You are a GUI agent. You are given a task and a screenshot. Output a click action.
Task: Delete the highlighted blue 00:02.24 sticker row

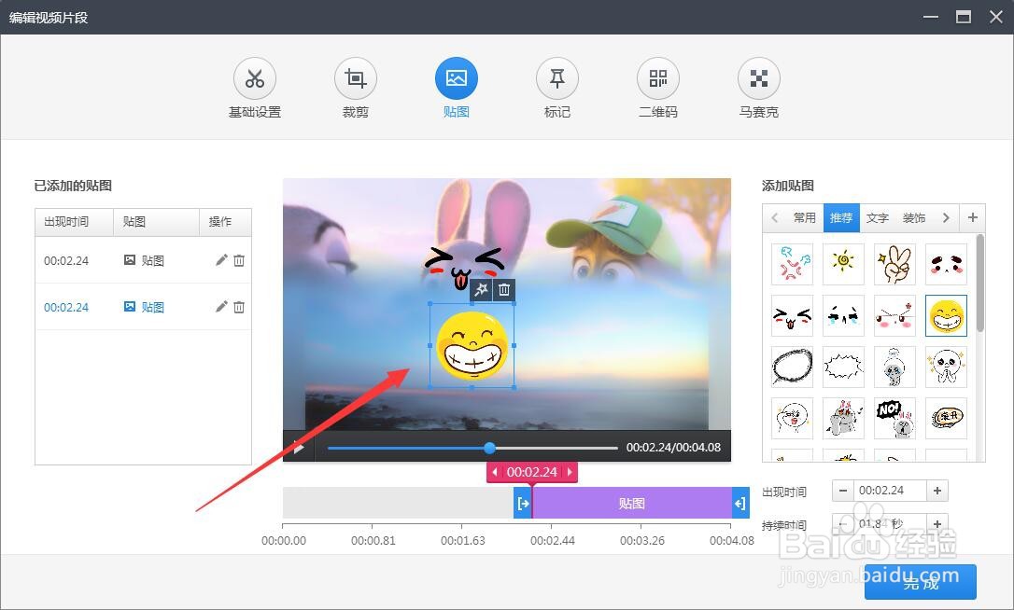point(239,307)
